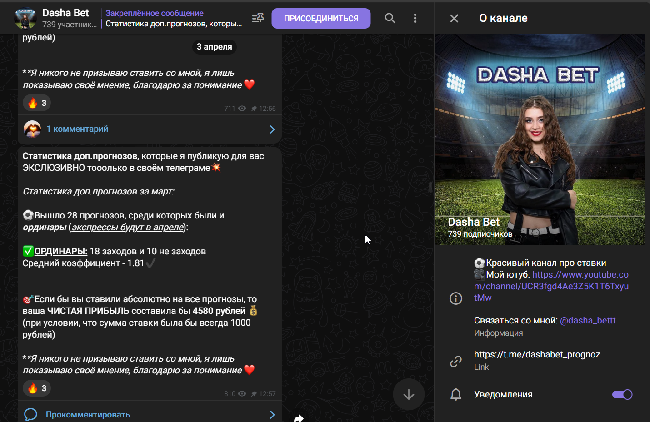
Task: Click the info circle icon
Action: pos(456,298)
